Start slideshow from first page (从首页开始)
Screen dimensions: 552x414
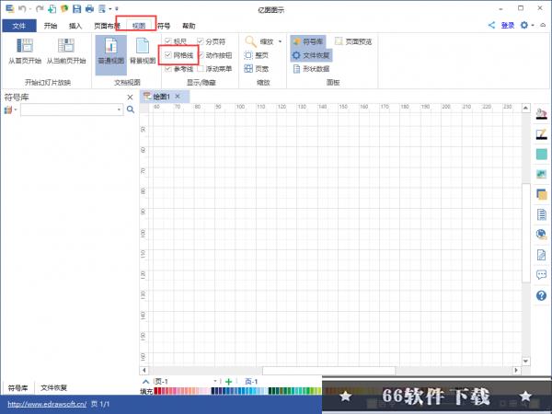click(x=25, y=52)
